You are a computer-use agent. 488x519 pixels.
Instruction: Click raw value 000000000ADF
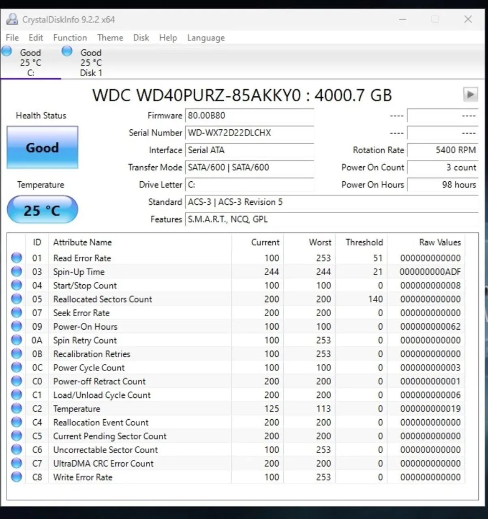[x=430, y=272]
